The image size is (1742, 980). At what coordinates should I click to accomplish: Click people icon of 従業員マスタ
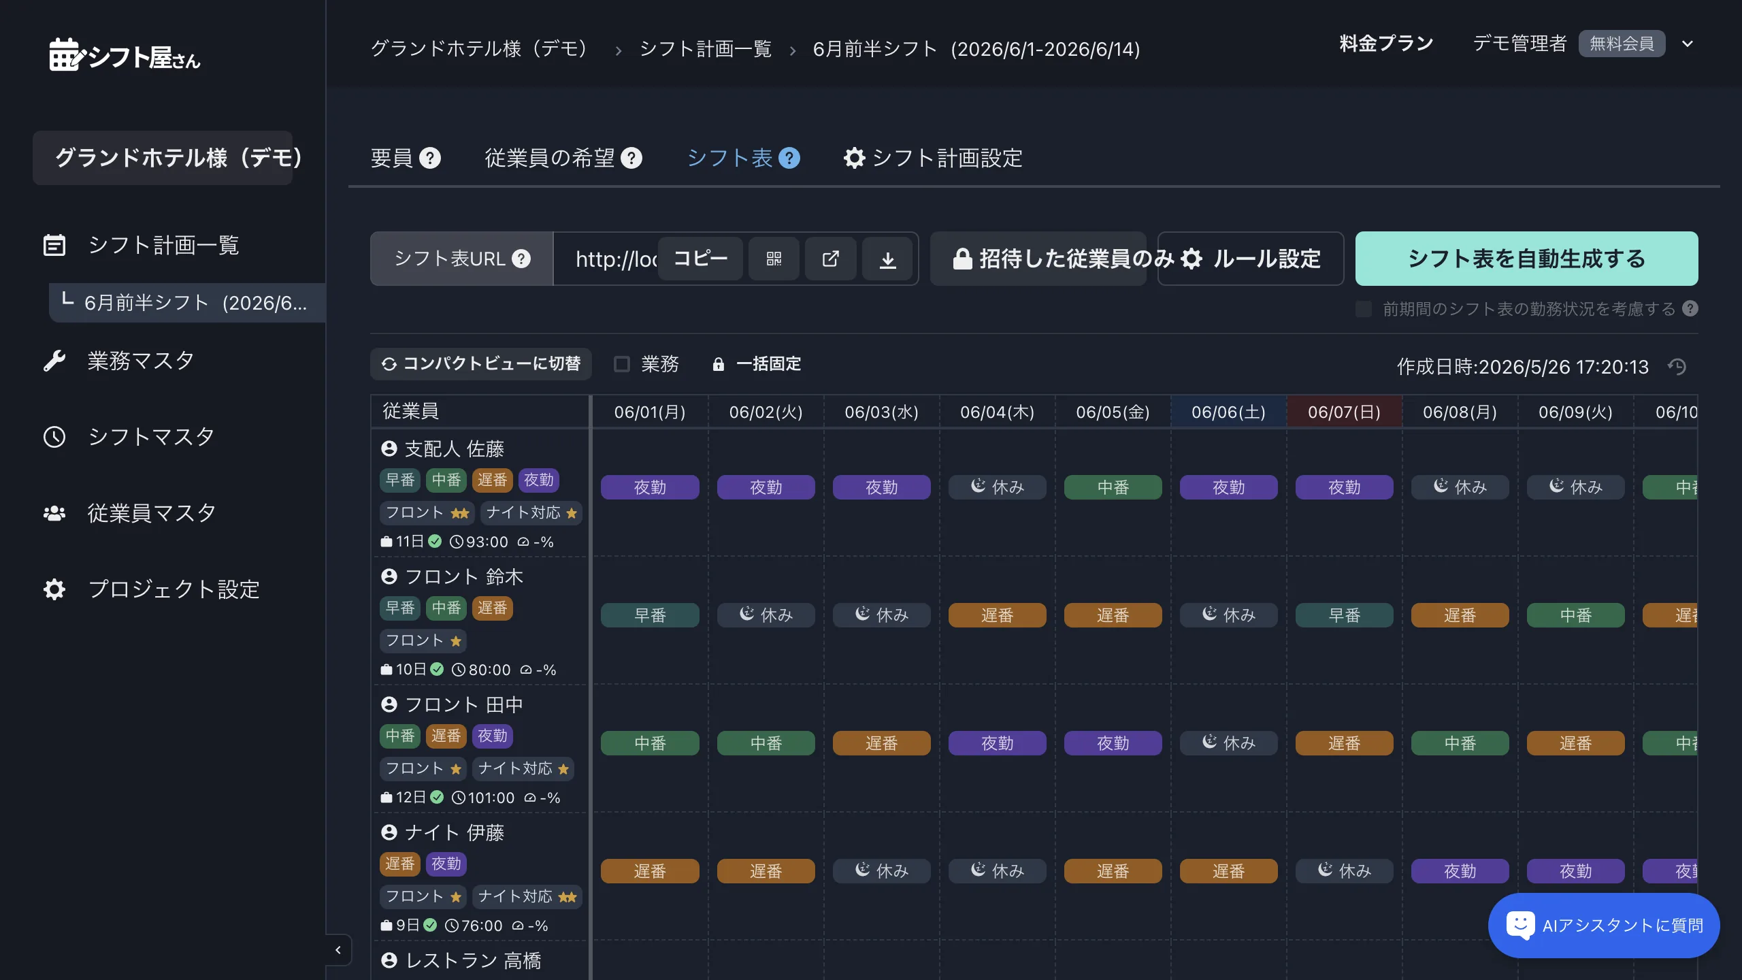tap(54, 512)
